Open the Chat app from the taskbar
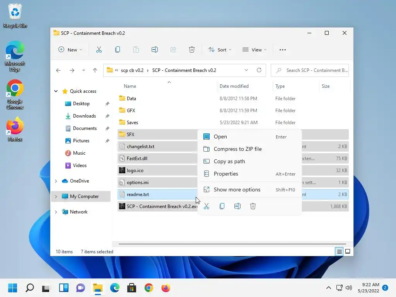The width and height of the screenshot is (396, 297). click(80, 288)
